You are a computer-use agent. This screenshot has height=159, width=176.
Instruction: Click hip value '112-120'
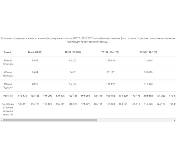[x=148, y=84]
